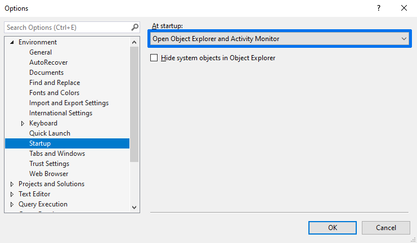Select the AutoRecover page
Viewport: 417px width, 243px height.
[48, 62]
